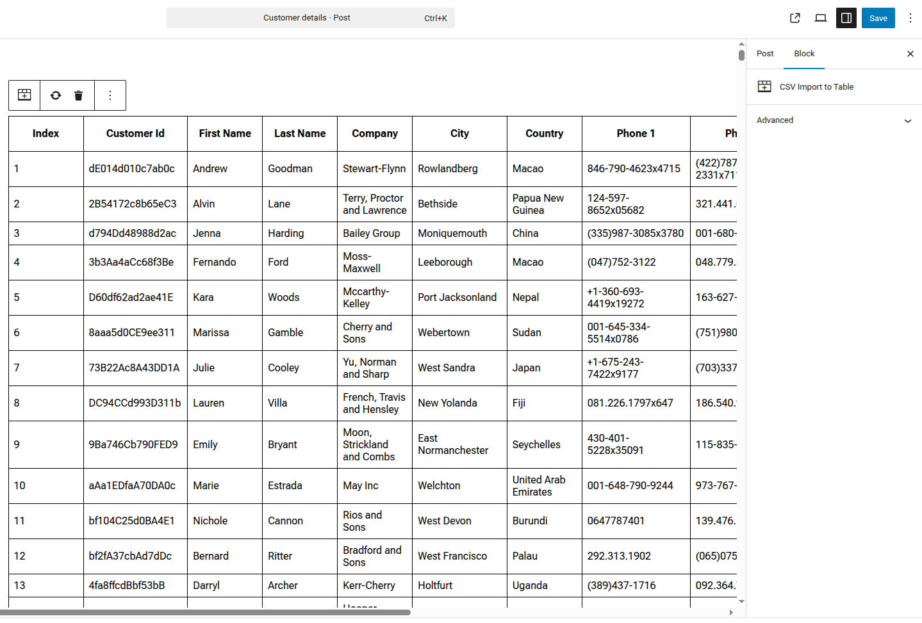Screen dimensions: 922x623
Task: Click the CSV Import to Table block icon in toolbar
Action: (24, 95)
